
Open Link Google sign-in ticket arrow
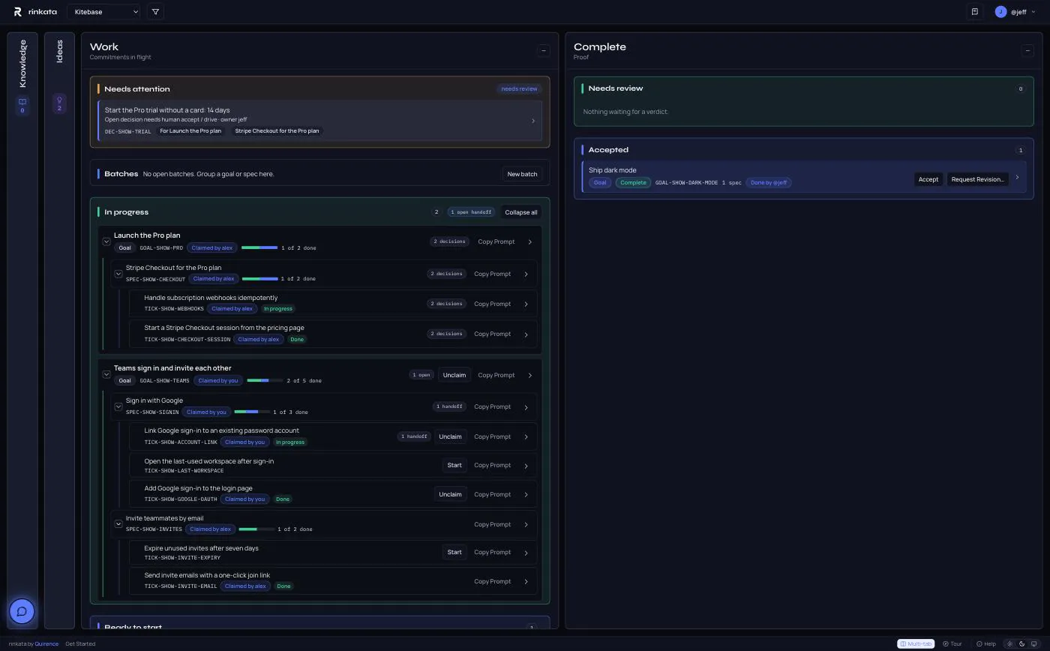click(526, 437)
